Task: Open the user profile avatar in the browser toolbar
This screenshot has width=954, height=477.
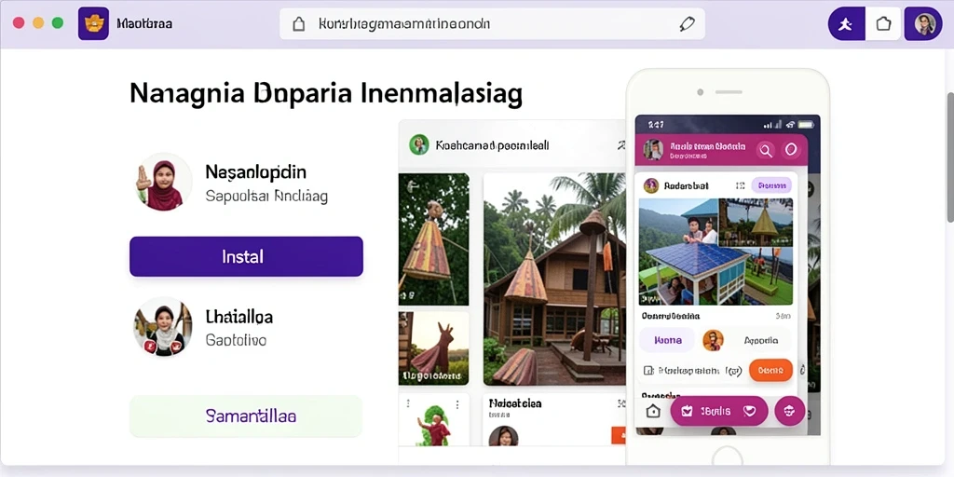Action: click(923, 24)
